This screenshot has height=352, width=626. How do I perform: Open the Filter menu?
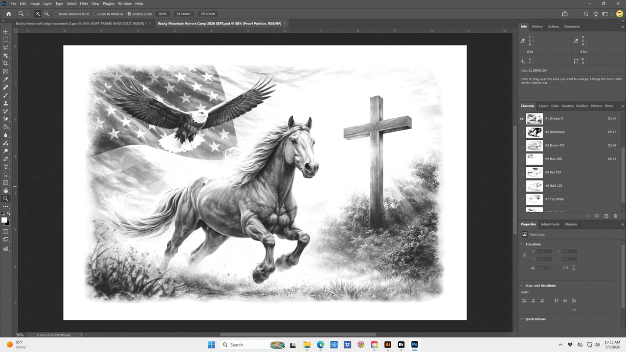[84, 3]
